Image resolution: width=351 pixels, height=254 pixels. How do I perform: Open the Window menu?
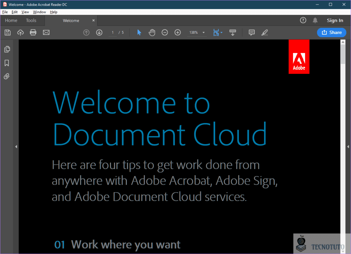coord(39,12)
